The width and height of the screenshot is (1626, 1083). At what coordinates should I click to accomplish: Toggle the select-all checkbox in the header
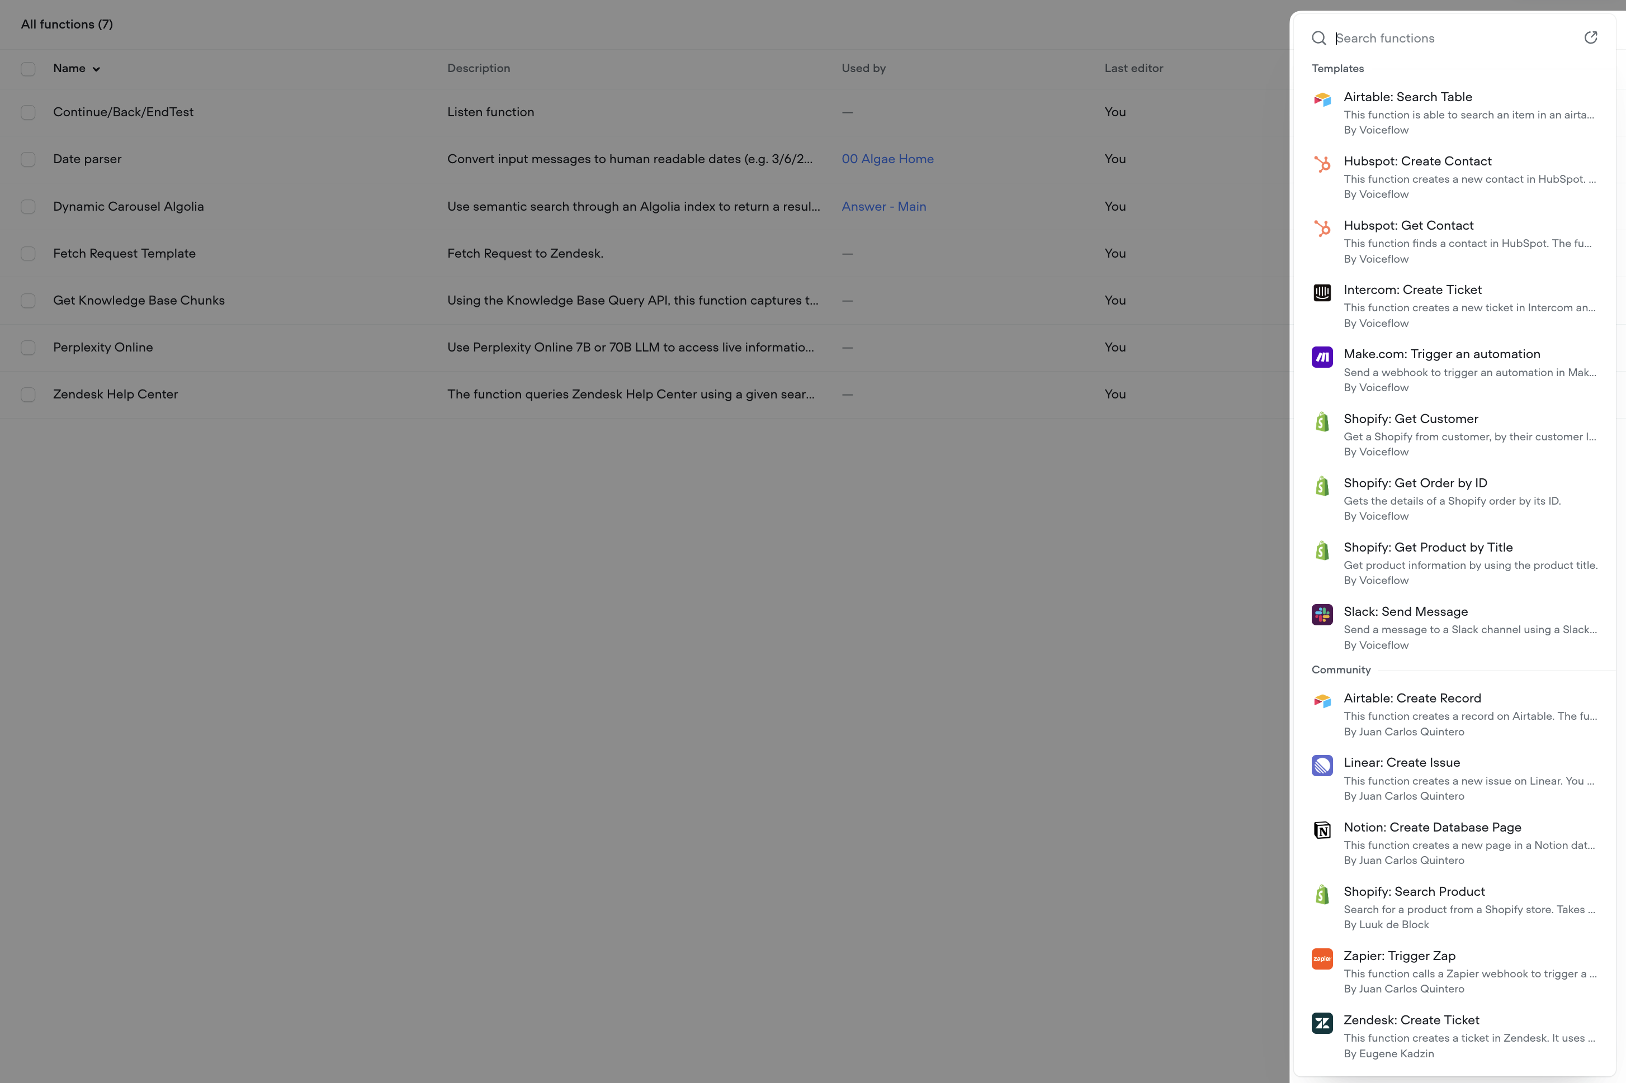click(29, 68)
